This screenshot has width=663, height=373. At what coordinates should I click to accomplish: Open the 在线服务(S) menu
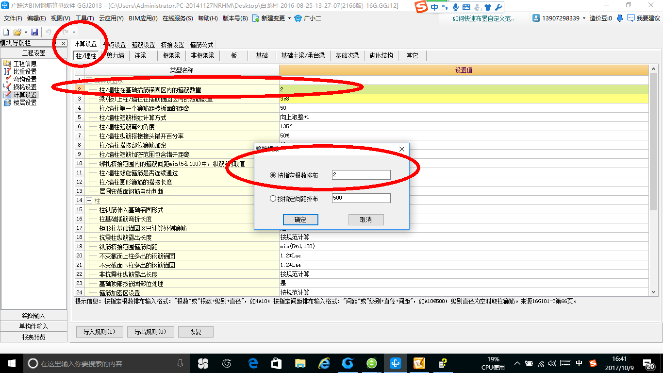178,18
